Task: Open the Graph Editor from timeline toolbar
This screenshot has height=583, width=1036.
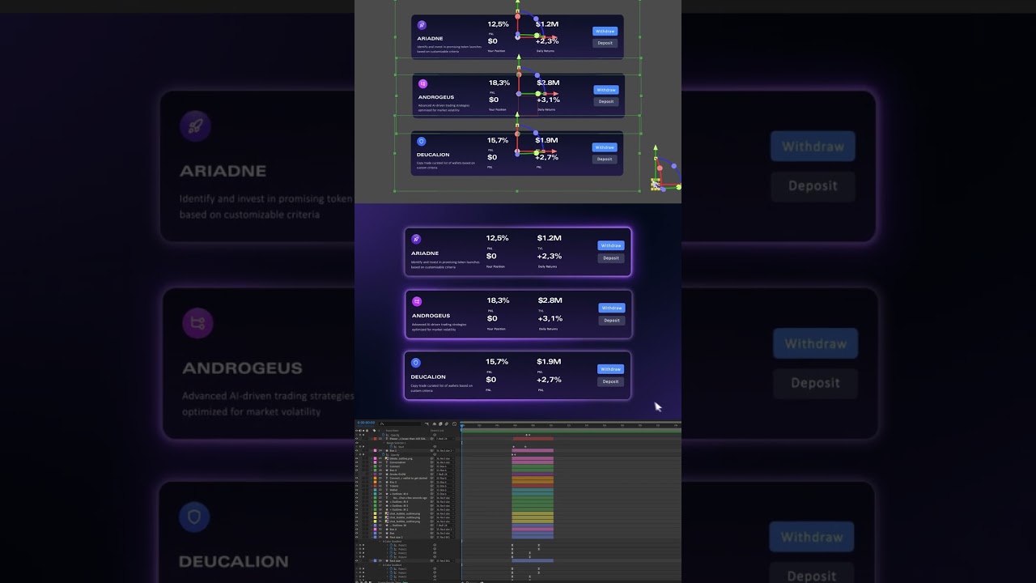Action: click(454, 423)
